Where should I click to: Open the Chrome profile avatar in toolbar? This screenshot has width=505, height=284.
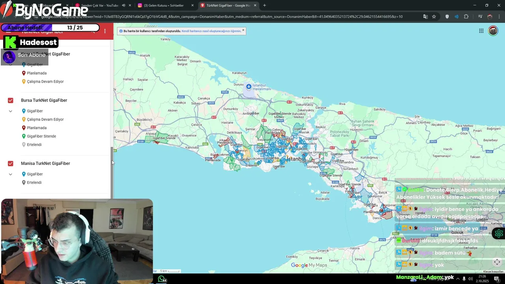(x=490, y=17)
